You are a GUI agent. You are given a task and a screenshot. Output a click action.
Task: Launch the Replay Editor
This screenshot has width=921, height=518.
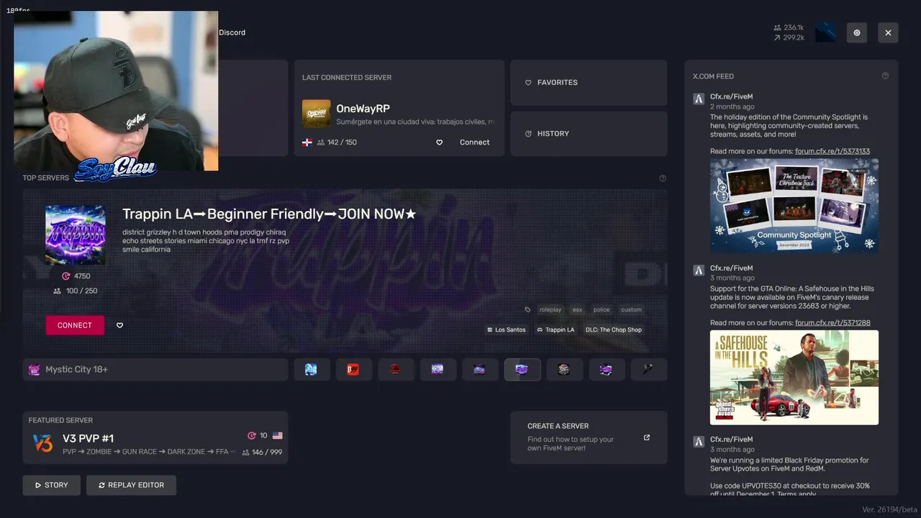tap(131, 485)
